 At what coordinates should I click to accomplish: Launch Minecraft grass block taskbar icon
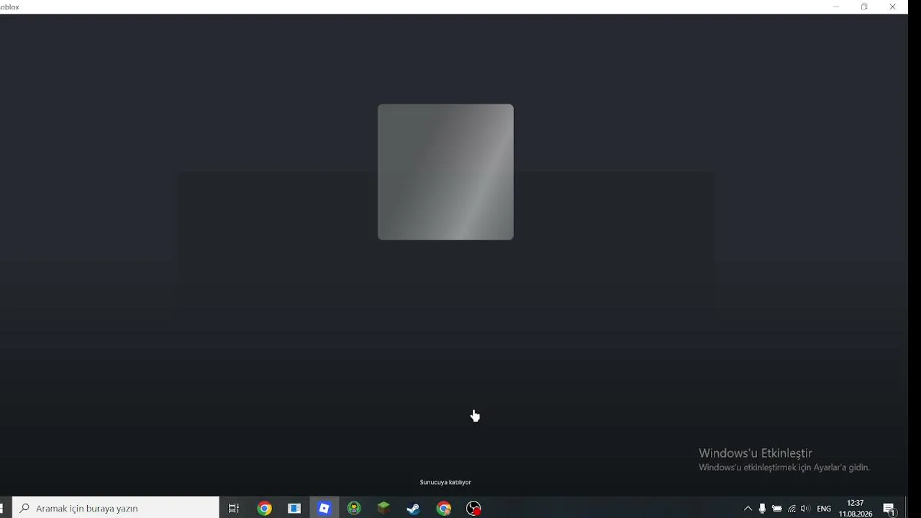(384, 508)
